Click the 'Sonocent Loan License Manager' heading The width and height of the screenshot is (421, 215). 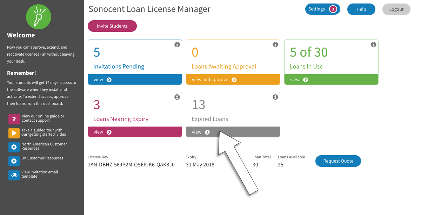point(149,9)
